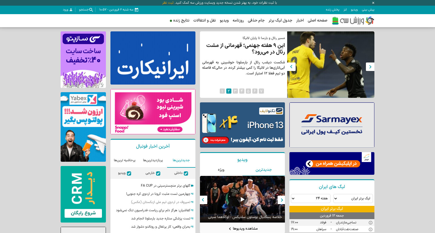Click the calendar date icon
435x233 pixels.
[x=137, y=10]
